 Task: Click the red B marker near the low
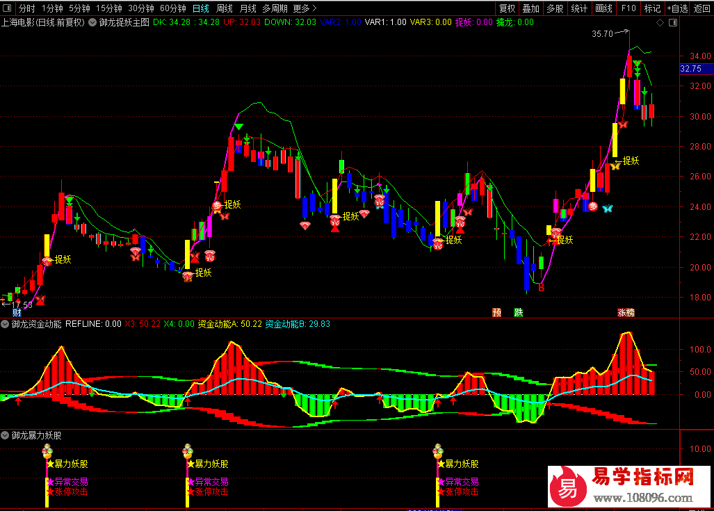tap(541, 287)
